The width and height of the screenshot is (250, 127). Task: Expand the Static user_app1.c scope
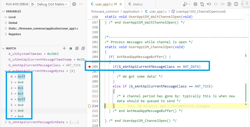(x=6, y=28)
